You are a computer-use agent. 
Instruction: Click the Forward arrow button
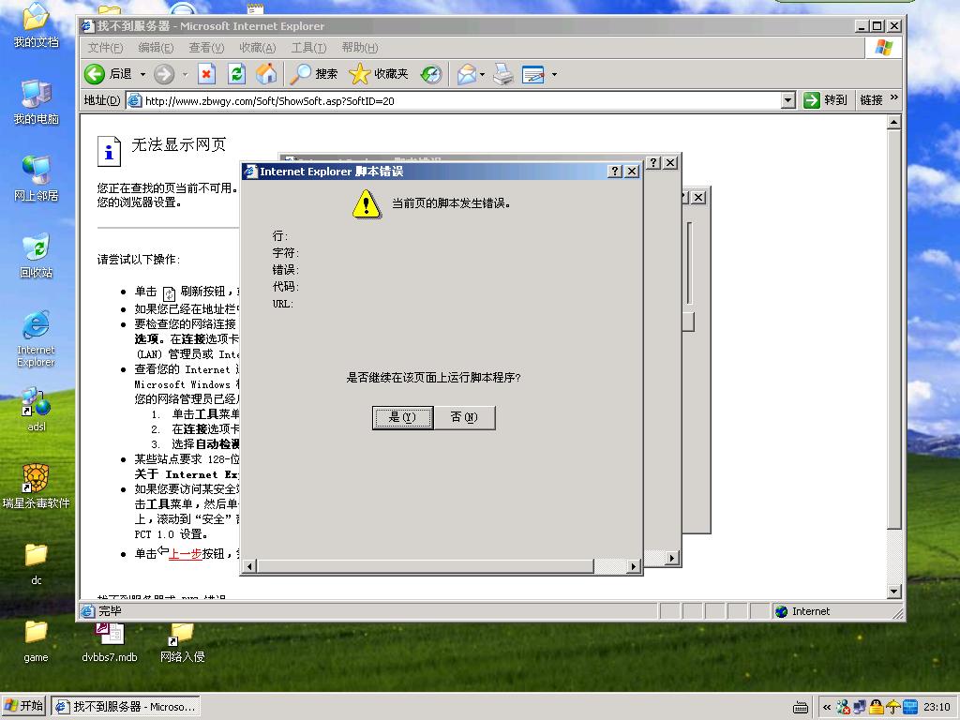[163, 75]
